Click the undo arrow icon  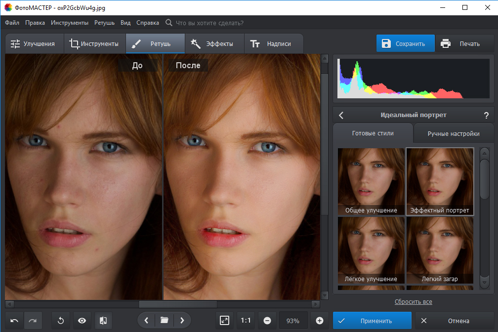coord(14,321)
